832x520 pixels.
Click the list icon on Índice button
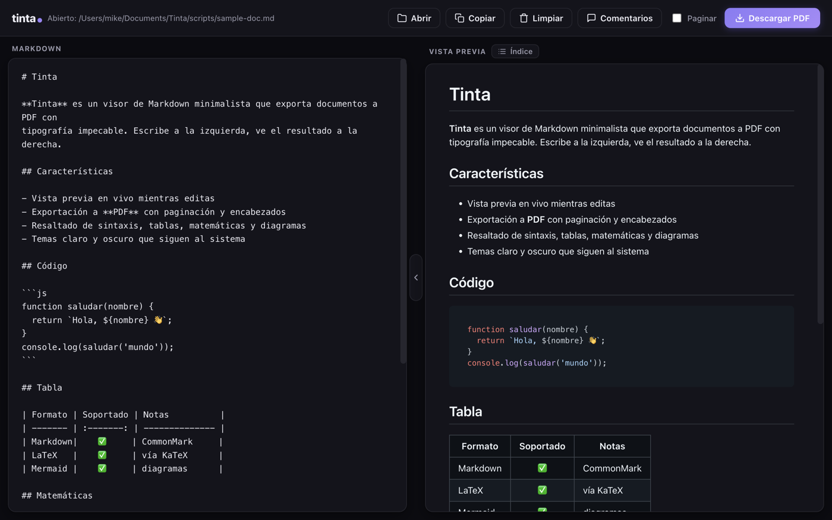[502, 52]
